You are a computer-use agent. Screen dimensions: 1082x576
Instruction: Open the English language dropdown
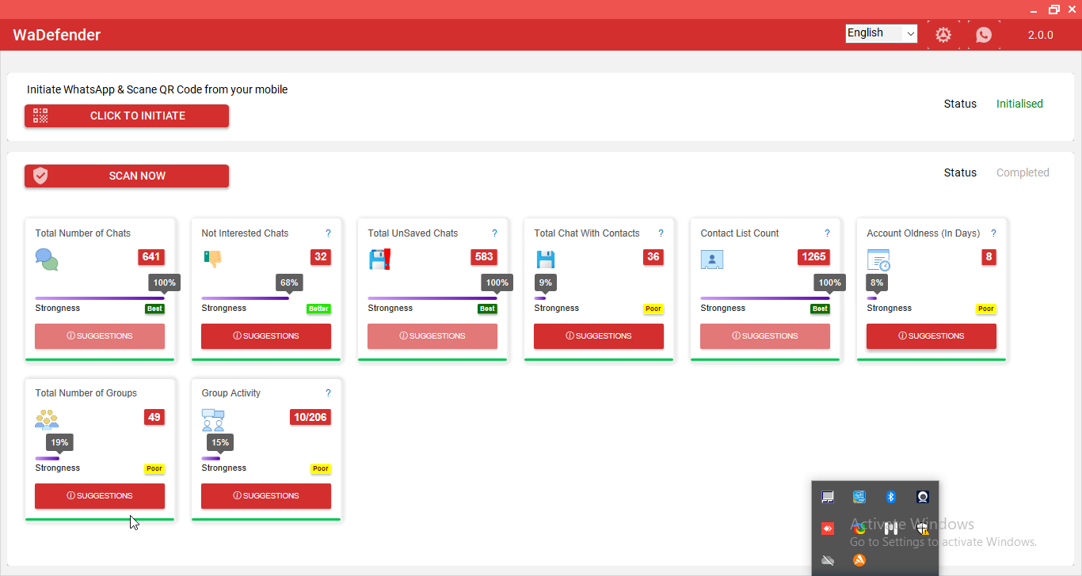click(x=882, y=33)
